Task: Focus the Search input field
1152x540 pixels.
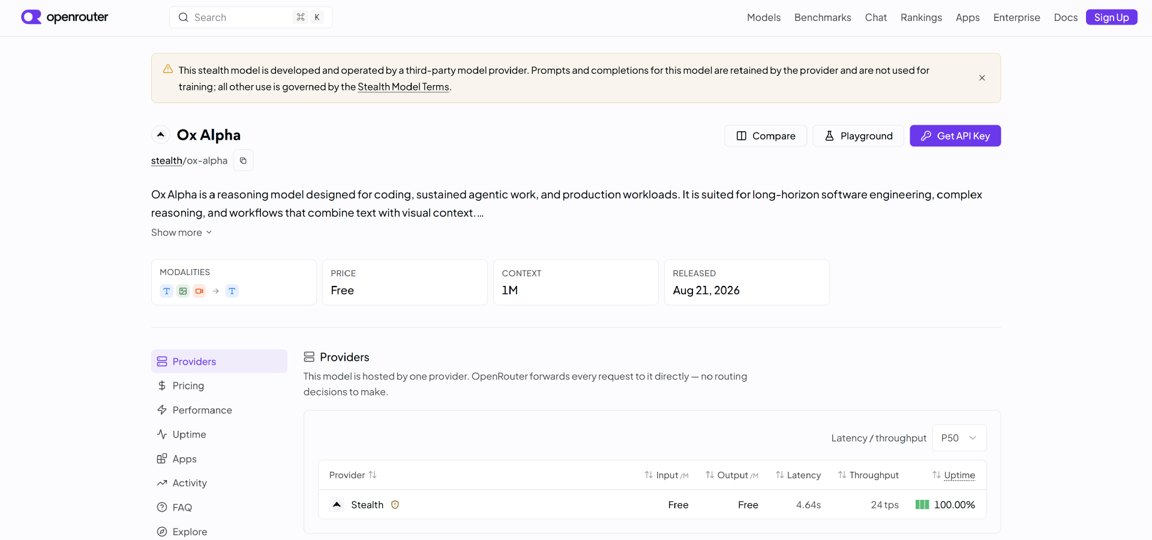Action: click(x=251, y=17)
